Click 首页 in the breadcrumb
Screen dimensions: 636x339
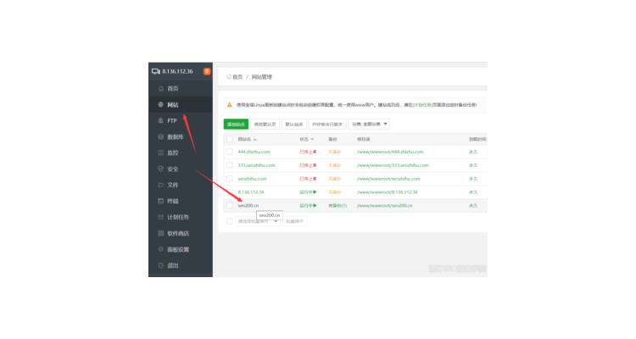[x=237, y=76]
